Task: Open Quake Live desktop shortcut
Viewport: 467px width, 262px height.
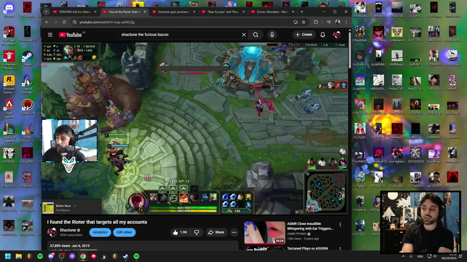Action: (27, 107)
